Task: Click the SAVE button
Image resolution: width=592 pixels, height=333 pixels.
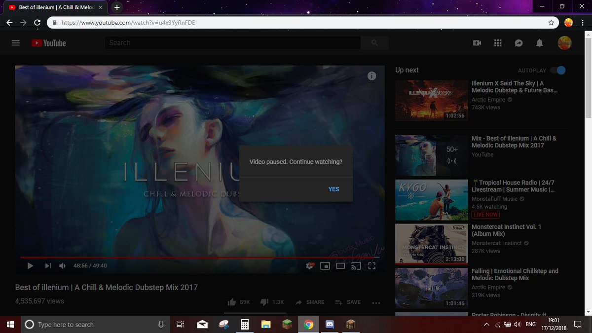Action: tap(348, 302)
